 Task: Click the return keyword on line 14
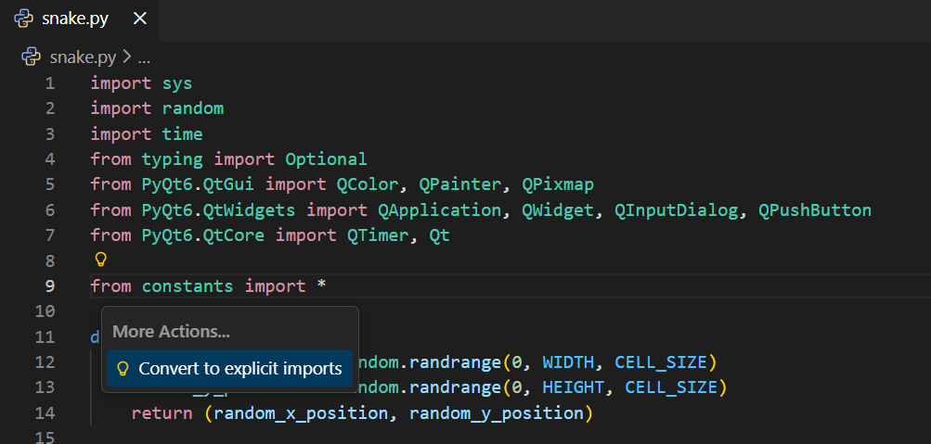tap(162, 412)
